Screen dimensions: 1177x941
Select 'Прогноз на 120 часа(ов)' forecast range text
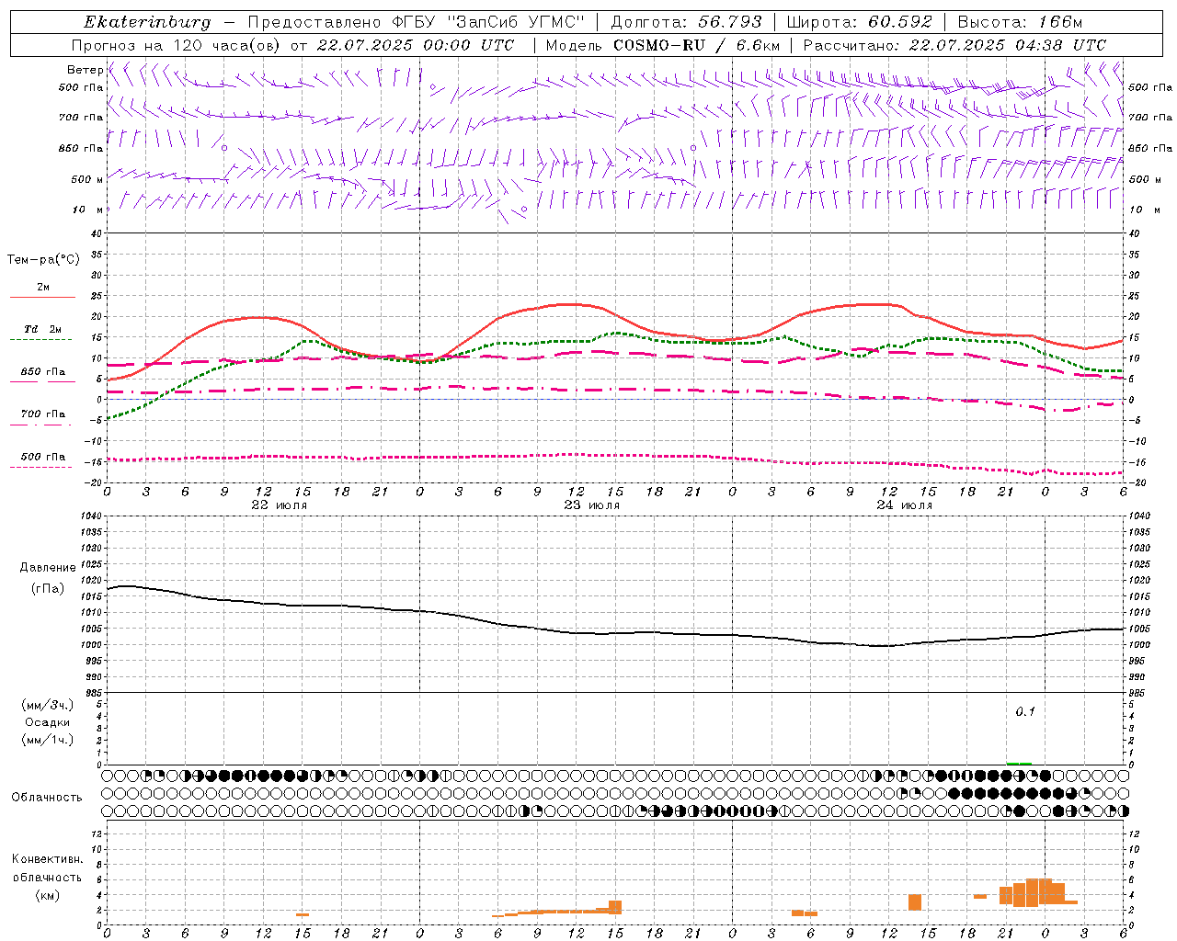(x=177, y=45)
